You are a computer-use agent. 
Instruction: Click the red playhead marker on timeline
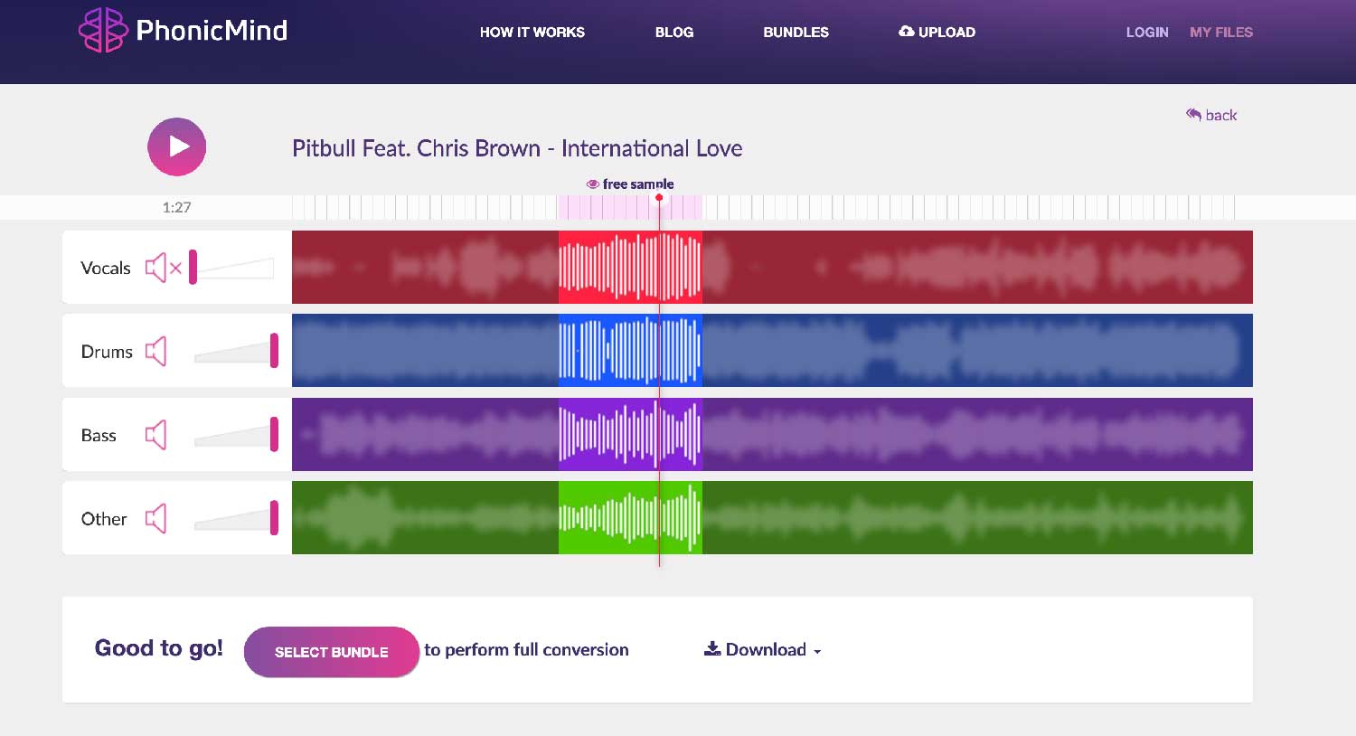659,197
